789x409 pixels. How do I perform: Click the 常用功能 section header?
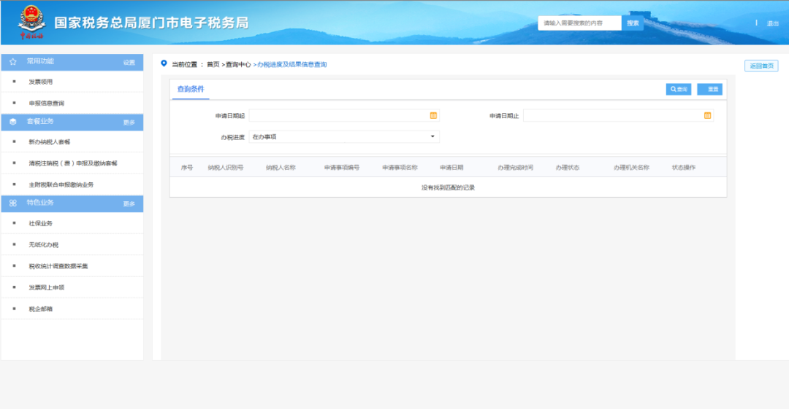[72, 62]
